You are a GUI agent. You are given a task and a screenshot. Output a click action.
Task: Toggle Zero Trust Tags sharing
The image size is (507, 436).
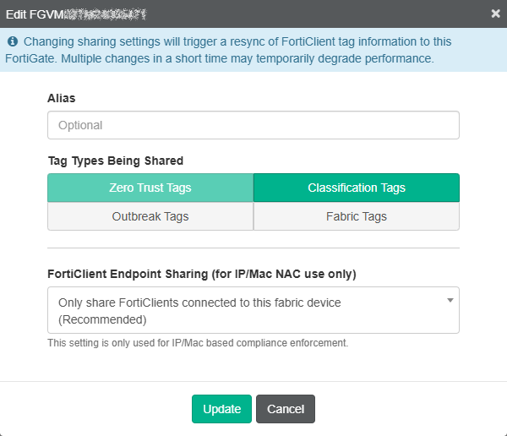150,188
